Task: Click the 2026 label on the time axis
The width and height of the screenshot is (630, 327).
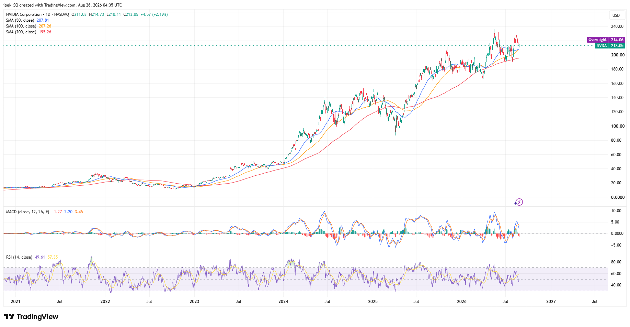Action: click(x=462, y=302)
